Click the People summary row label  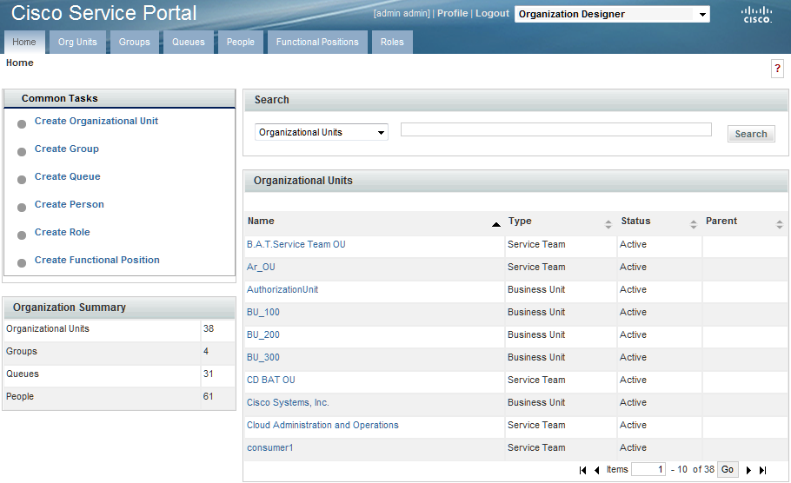pyautogui.click(x=20, y=397)
